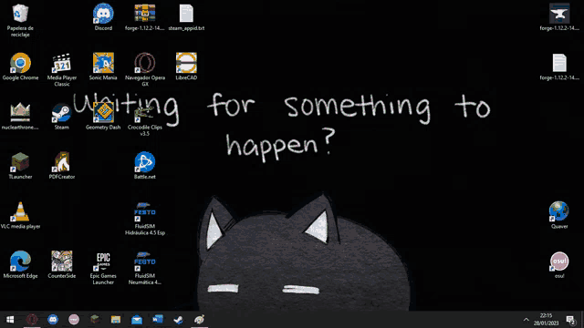
Task: Launch Battle.net desktop shortcut
Action: tap(145, 166)
